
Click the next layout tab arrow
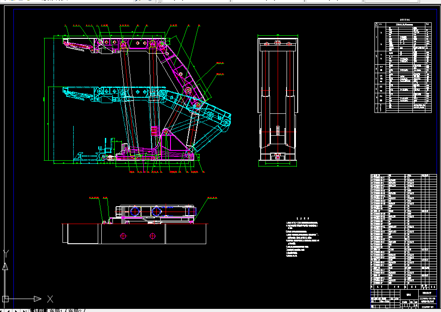(x=16, y=311)
